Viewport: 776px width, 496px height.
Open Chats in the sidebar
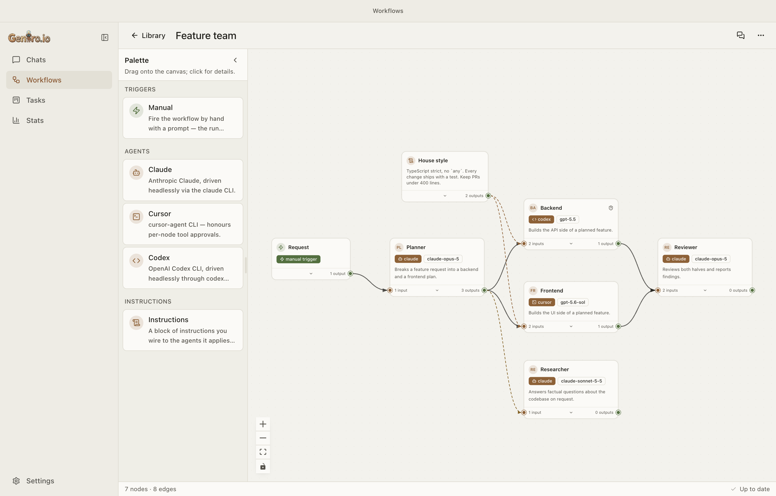59,60
